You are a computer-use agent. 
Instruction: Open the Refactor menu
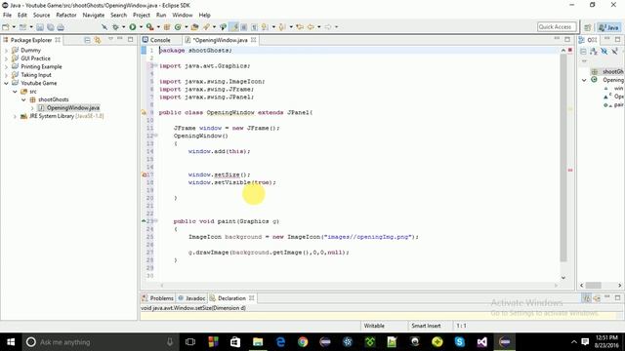click(66, 15)
